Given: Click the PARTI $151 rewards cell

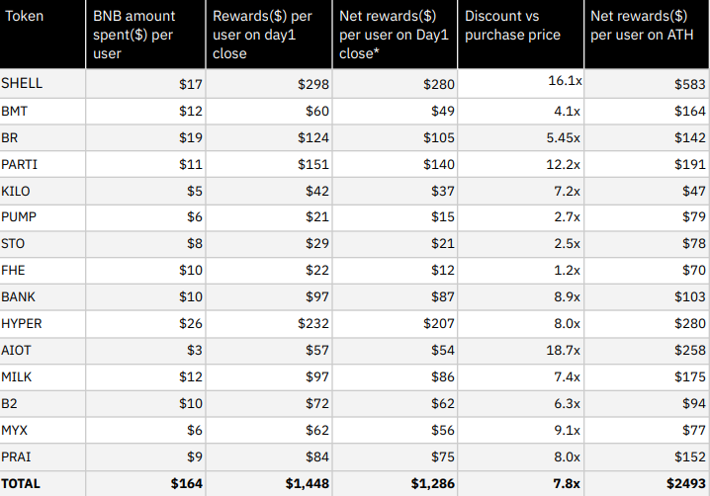Looking at the screenshot, I should click(x=269, y=164).
